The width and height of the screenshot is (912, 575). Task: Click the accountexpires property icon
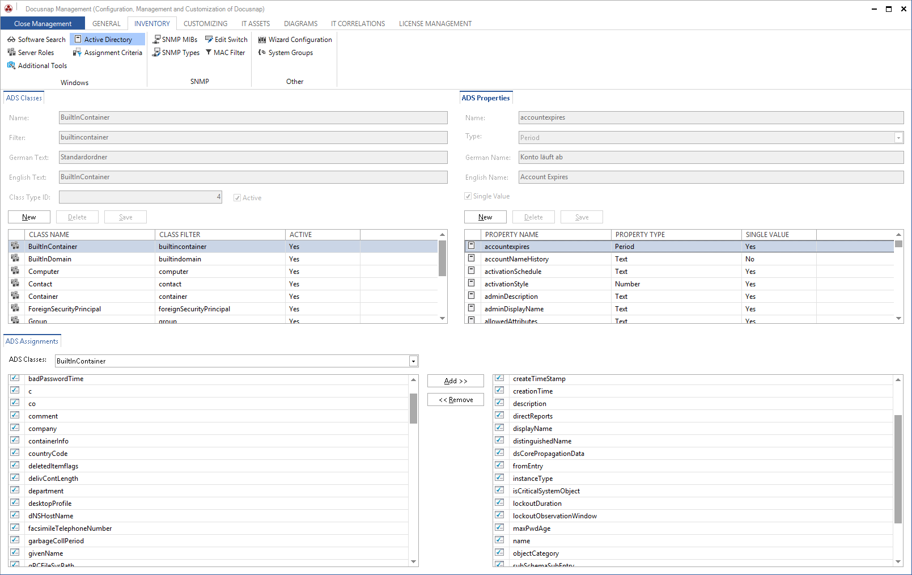tap(471, 246)
